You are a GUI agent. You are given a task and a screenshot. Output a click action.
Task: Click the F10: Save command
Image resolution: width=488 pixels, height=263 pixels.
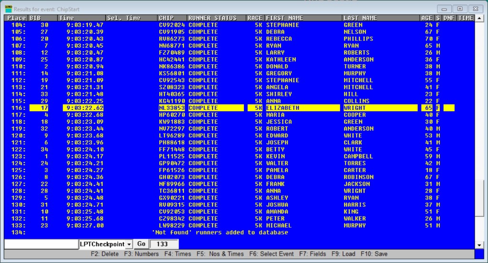pyautogui.click(x=374, y=254)
